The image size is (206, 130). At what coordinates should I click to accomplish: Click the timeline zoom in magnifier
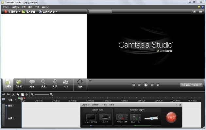tap(51, 94)
